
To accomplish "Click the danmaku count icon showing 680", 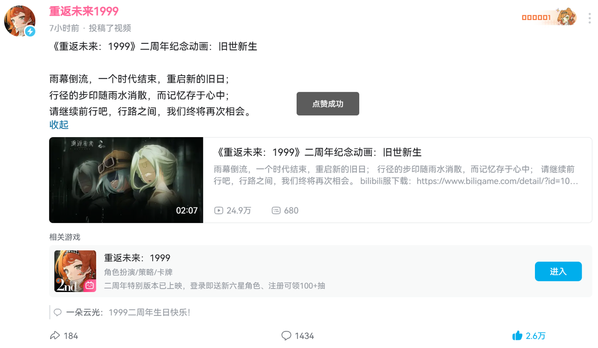I will click(276, 210).
